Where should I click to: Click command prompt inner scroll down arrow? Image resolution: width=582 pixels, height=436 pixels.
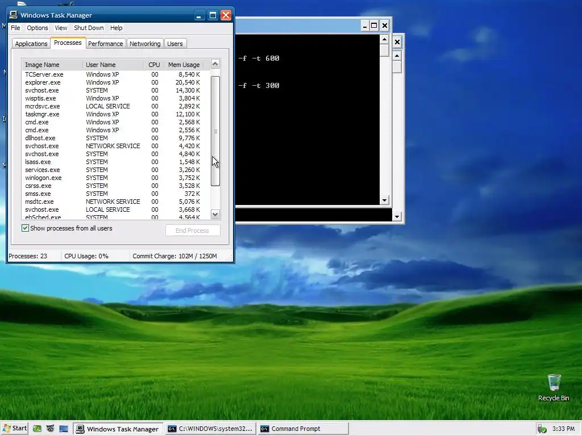(x=385, y=200)
